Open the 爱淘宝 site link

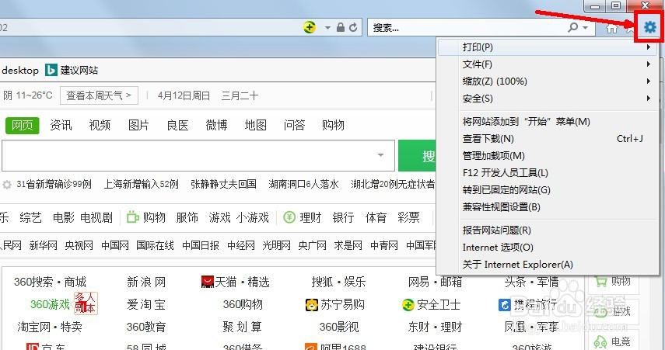coord(146,304)
